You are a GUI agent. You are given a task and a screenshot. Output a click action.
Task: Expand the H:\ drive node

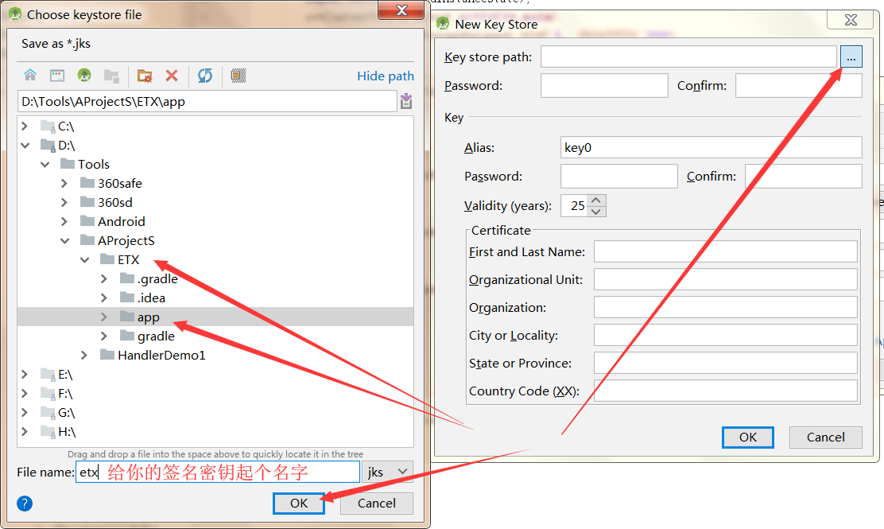point(24,432)
